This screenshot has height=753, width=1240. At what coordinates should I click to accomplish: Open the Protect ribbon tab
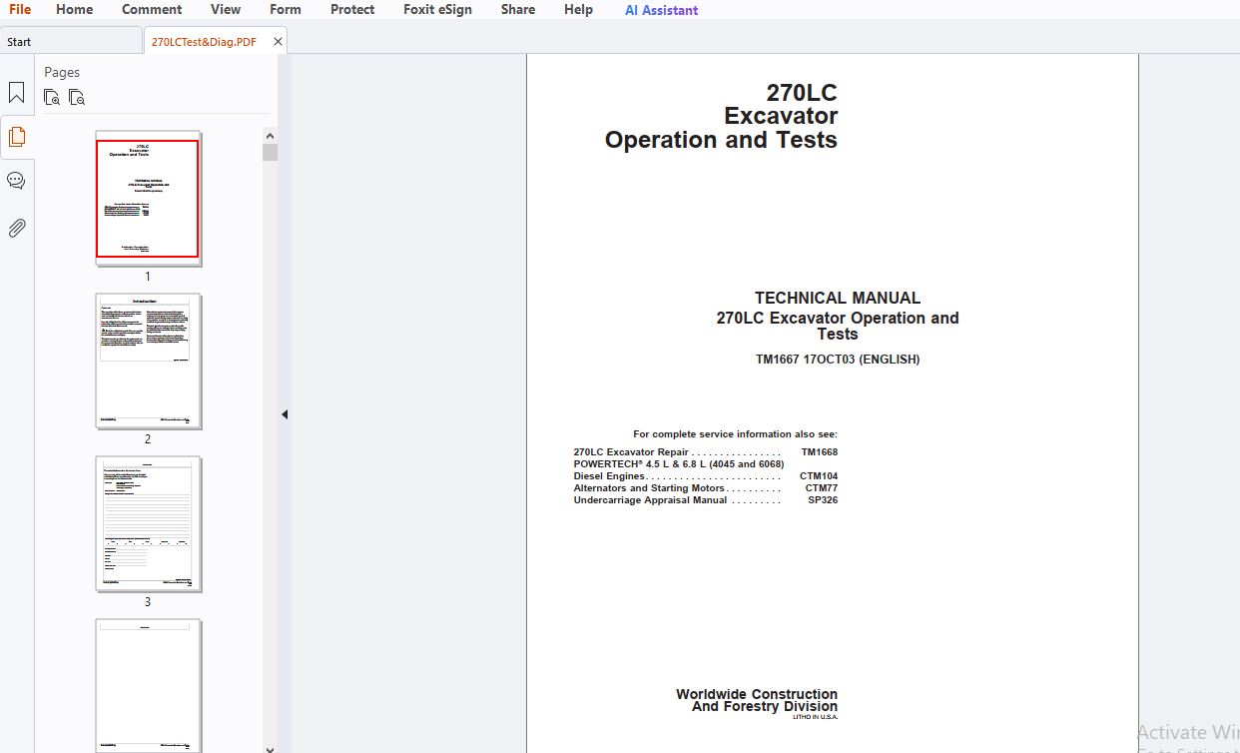[x=352, y=9]
